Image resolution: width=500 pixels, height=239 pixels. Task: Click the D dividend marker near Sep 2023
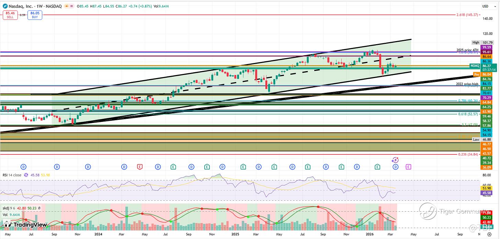point(57,167)
